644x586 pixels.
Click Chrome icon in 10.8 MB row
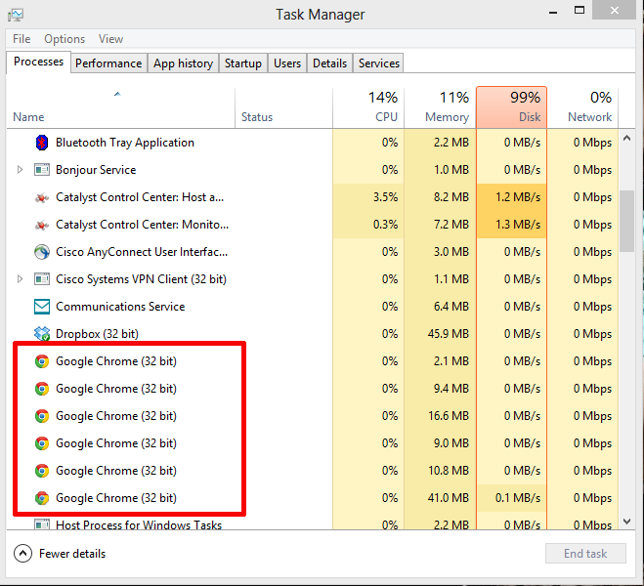pos(42,471)
